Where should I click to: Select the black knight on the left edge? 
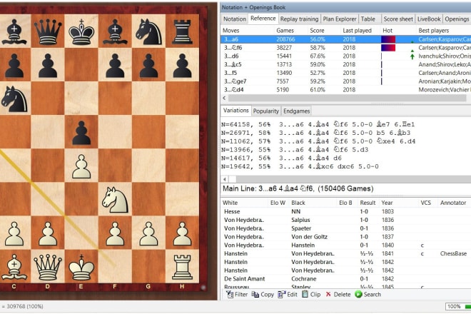pos(14,99)
